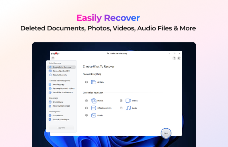
Task: Open the hamburger menu icon
Action: [53, 58]
